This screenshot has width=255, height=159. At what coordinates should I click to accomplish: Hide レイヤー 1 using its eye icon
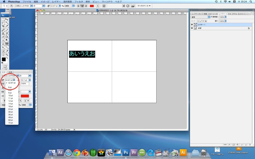click(x=192, y=25)
